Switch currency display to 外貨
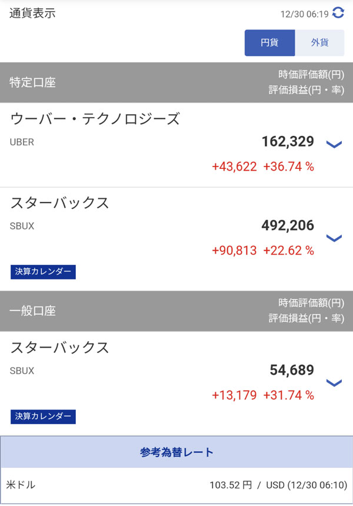 (x=319, y=42)
